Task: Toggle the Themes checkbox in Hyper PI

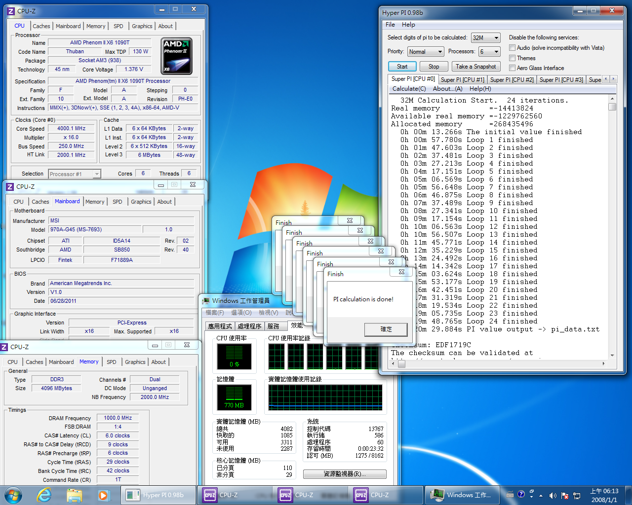Action: coord(512,58)
